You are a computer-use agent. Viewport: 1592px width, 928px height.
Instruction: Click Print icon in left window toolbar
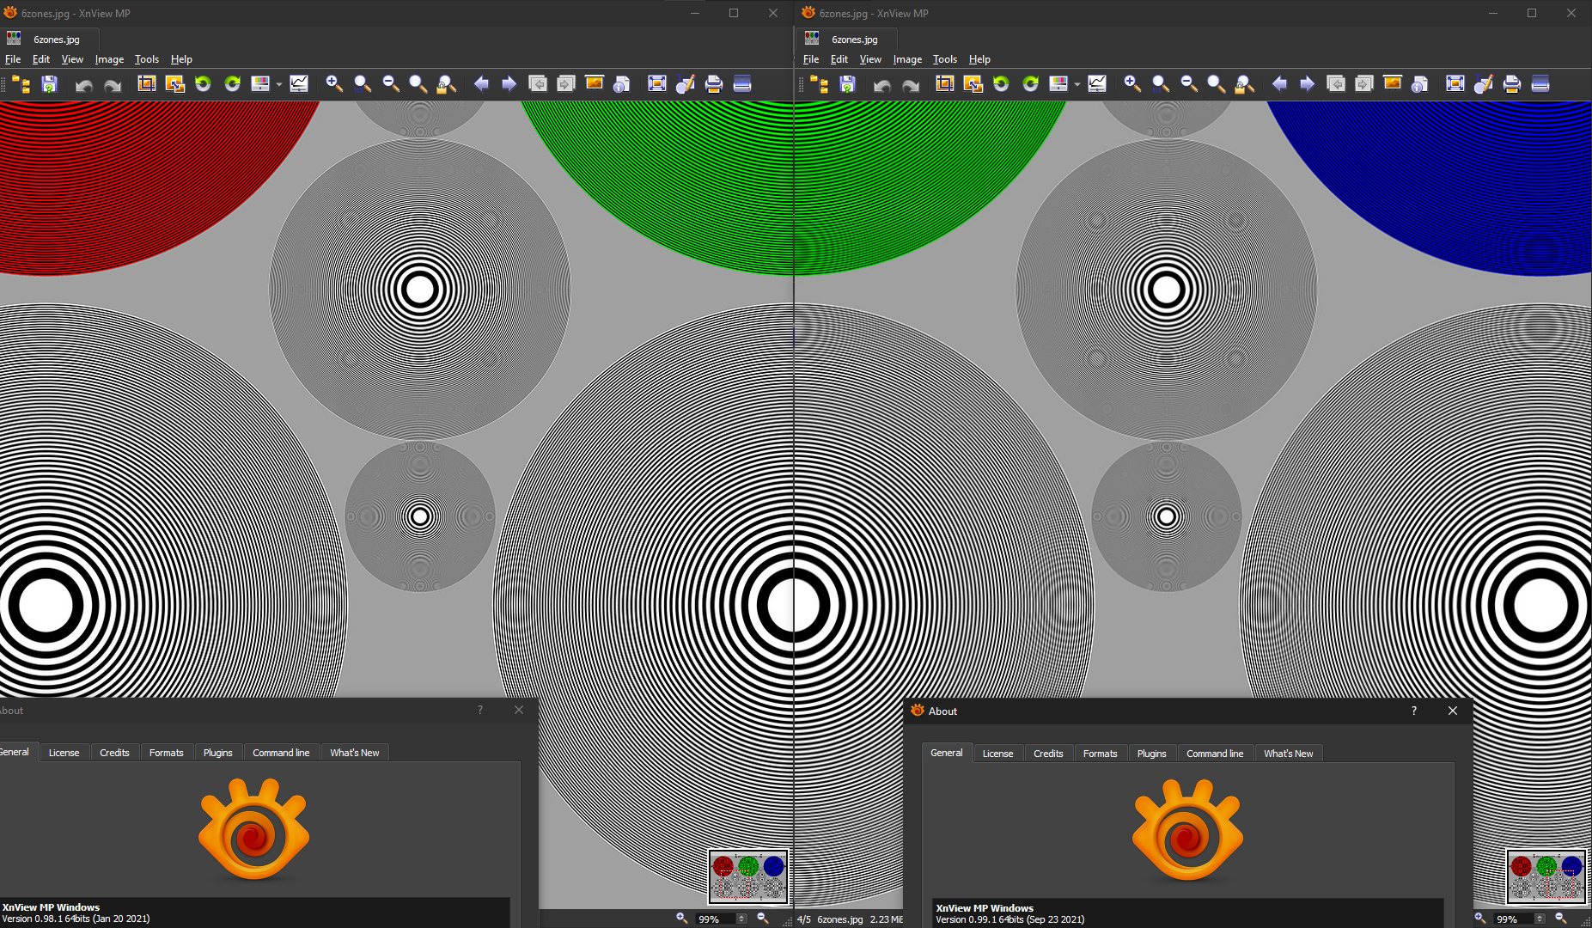[x=713, y=83]
